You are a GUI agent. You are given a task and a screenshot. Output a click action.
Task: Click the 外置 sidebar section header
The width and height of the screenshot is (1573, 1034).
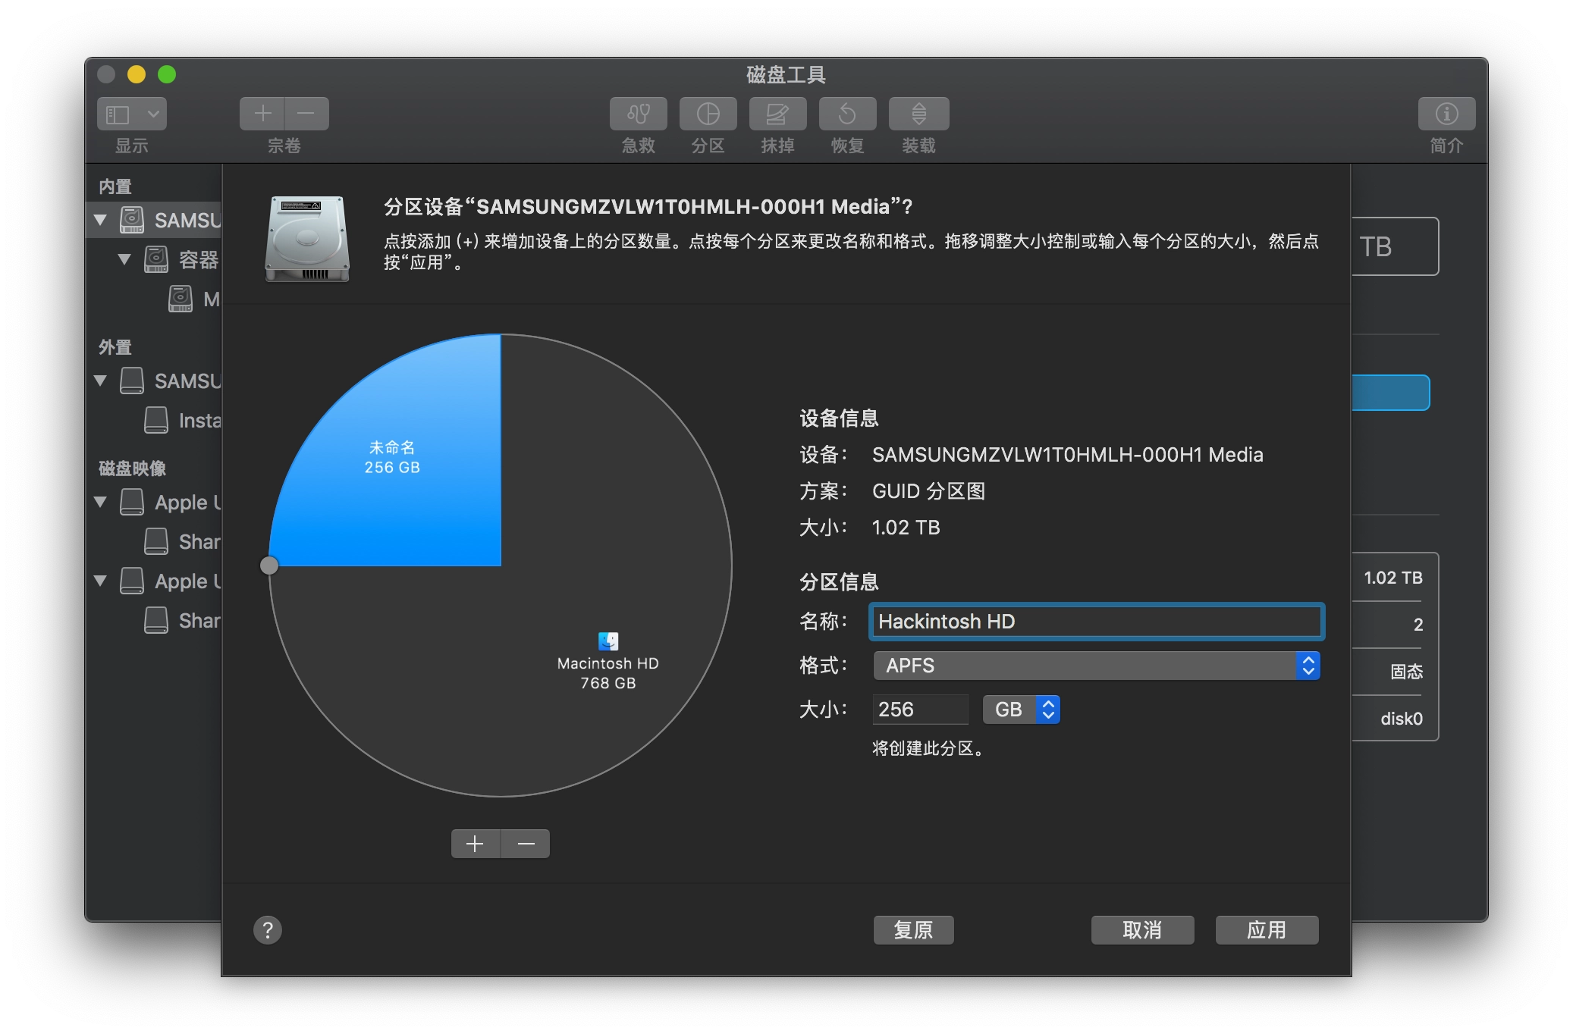point(115,347)
